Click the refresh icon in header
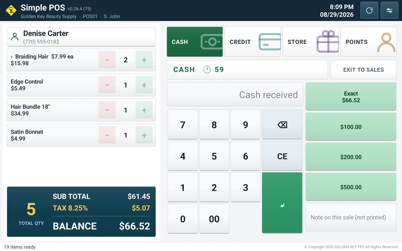 [x=369, y=10]
